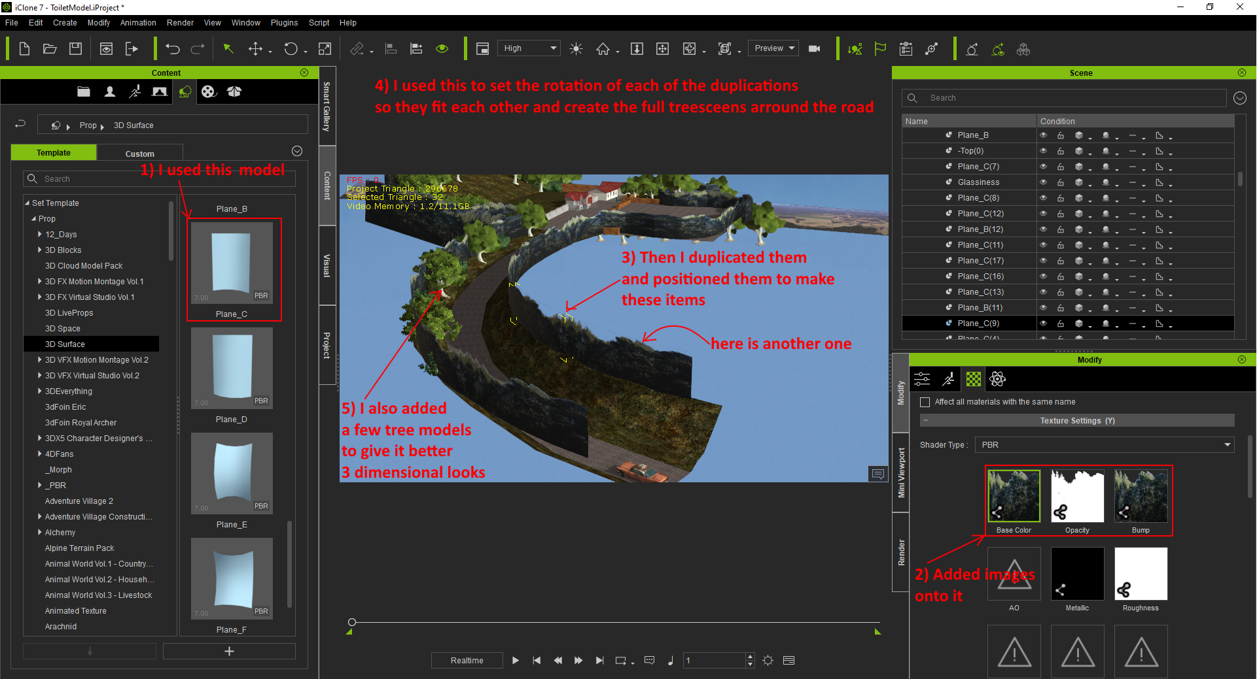Open the Physics atom tab in Modify
1257x679 pixels.
pyautogui.click(x=998, y=379)
